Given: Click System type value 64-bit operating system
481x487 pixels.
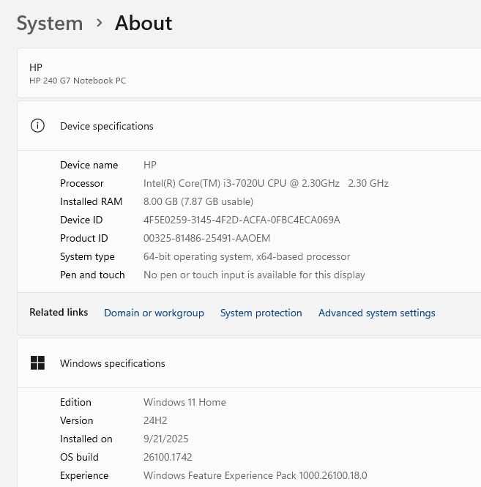Looking at the screenshot, I should (247, 256).
